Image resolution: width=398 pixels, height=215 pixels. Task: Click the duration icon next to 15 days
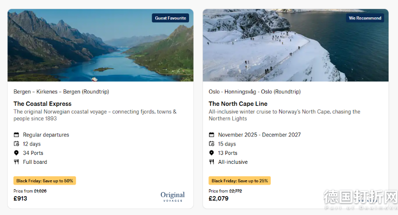(x=211, y=144)
